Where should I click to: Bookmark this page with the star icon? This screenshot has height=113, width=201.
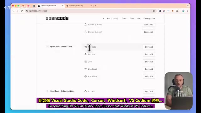point(154,11)
